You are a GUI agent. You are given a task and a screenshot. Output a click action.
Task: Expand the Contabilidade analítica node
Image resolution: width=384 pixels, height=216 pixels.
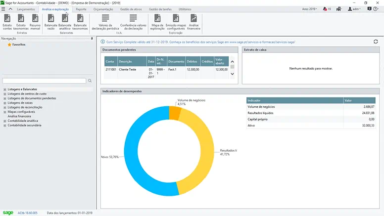point(4,121)
